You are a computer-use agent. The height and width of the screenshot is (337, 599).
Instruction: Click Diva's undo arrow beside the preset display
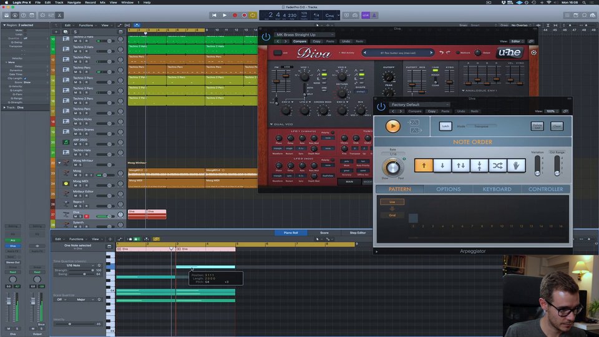tap(442, 52)
